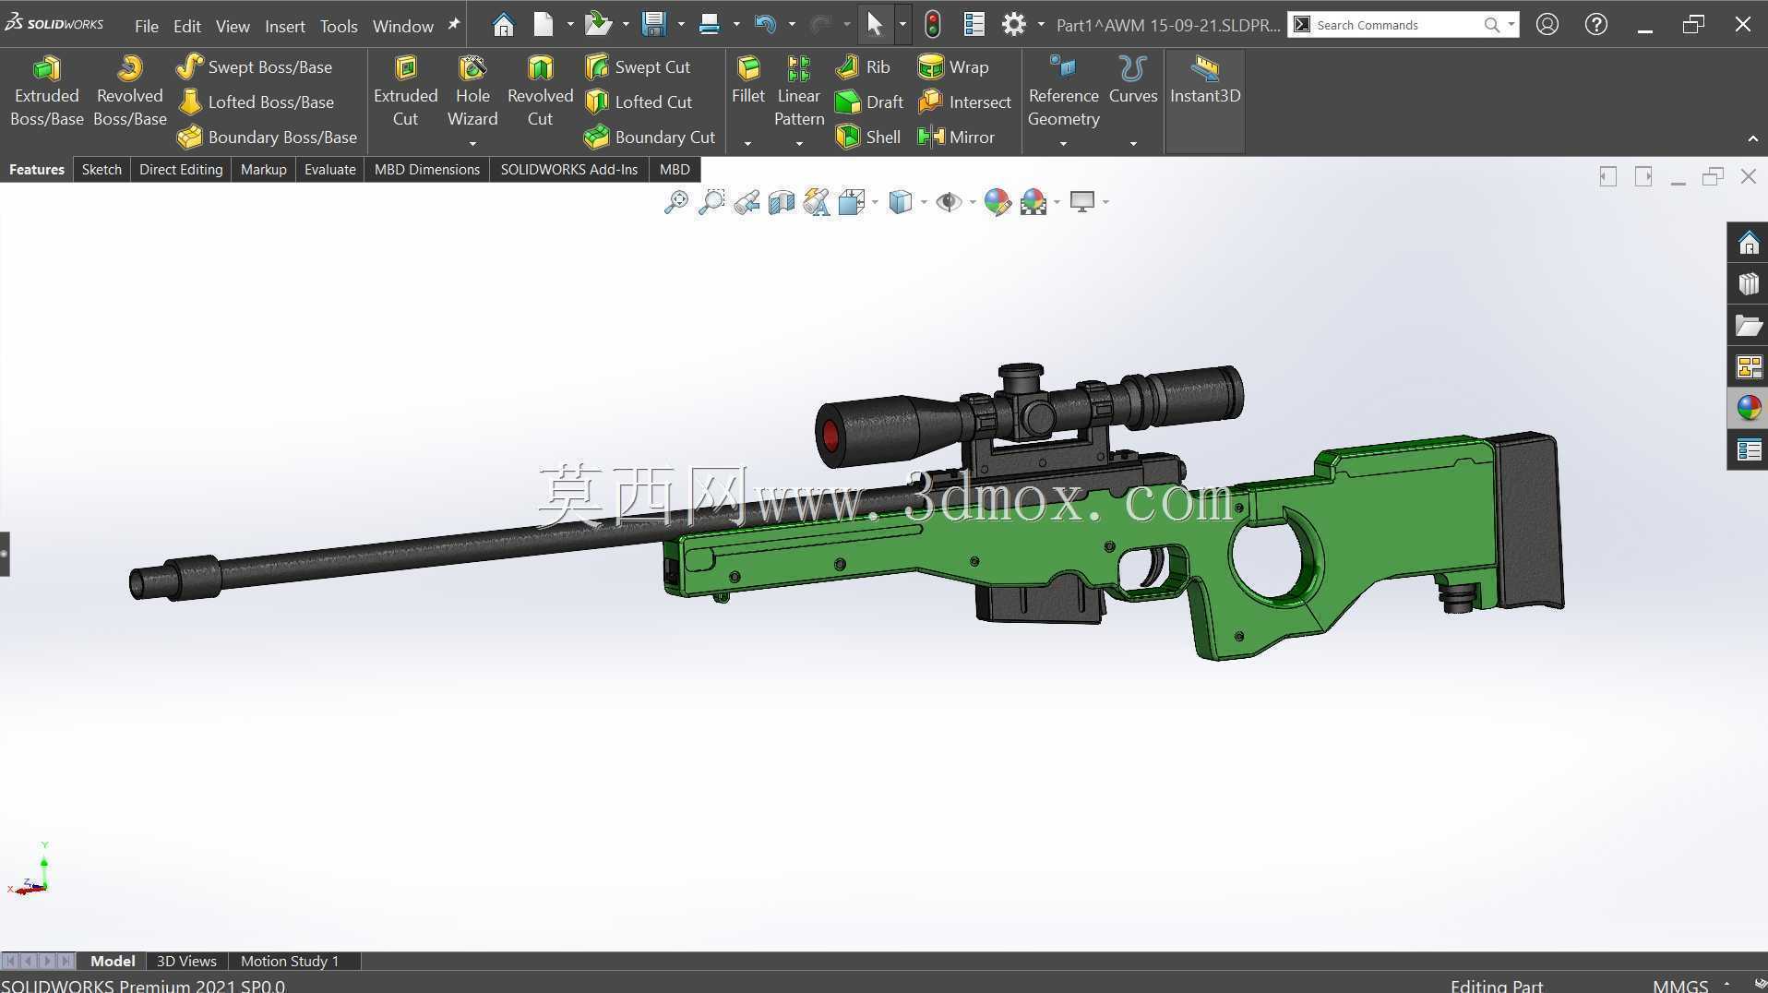Choose Swept Boss/Base feature
The width and height of the screenshot is (1768, 993).
[255, 66]
